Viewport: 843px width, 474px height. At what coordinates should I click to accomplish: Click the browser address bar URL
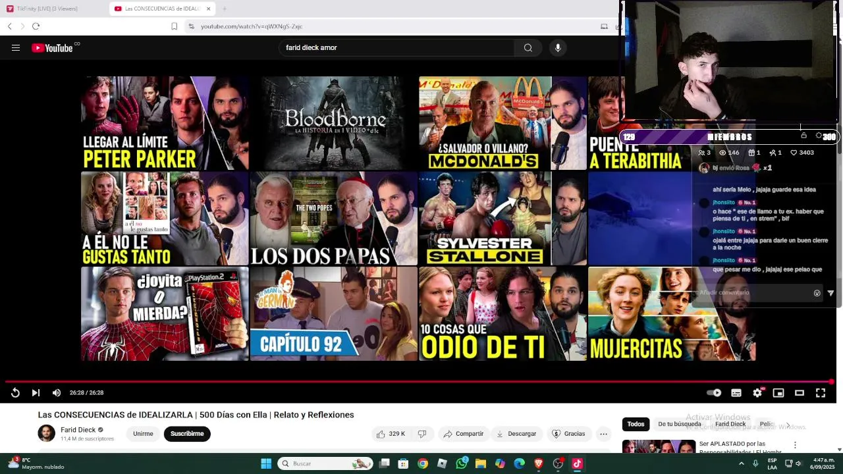[x=252, y=26]
